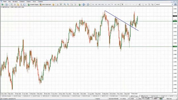Select the W1 timeframe button
The height and width of the screenshot is (100, 178).
tap(115, 4)
